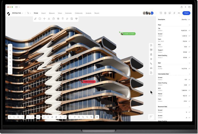198x134 pixels.
Task: Open the comments speech bubble icon
Action: (170, 13)
